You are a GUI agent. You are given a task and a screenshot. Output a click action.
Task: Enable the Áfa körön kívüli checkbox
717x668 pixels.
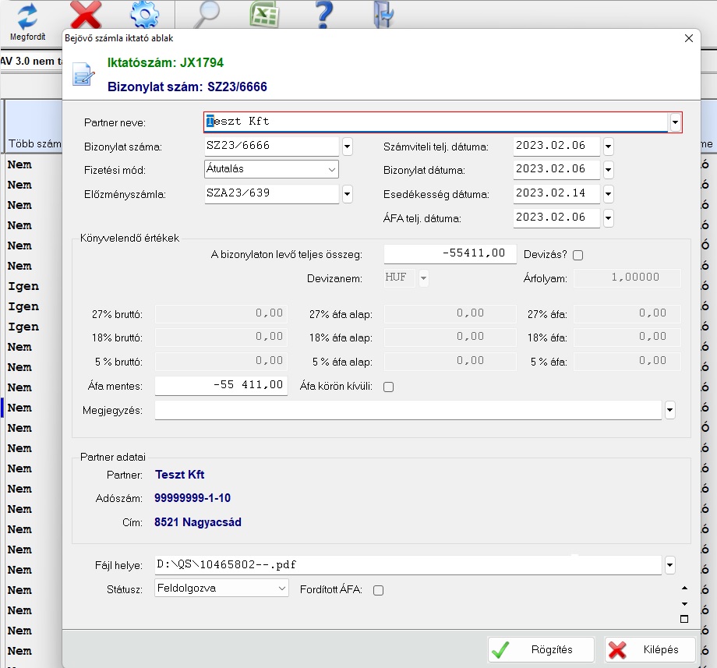[x=388, y=387]
